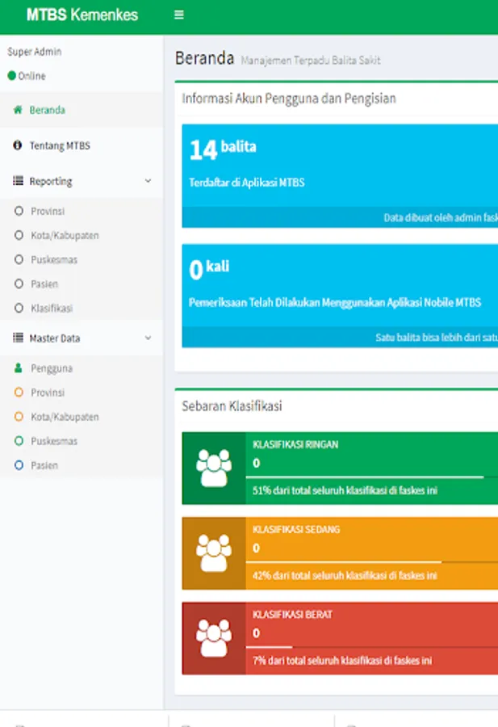498x727 pixels.
Task: Click 'Informasi Akun Pengguna dan Pengisian' panel title
Action: tap(289, 99)
